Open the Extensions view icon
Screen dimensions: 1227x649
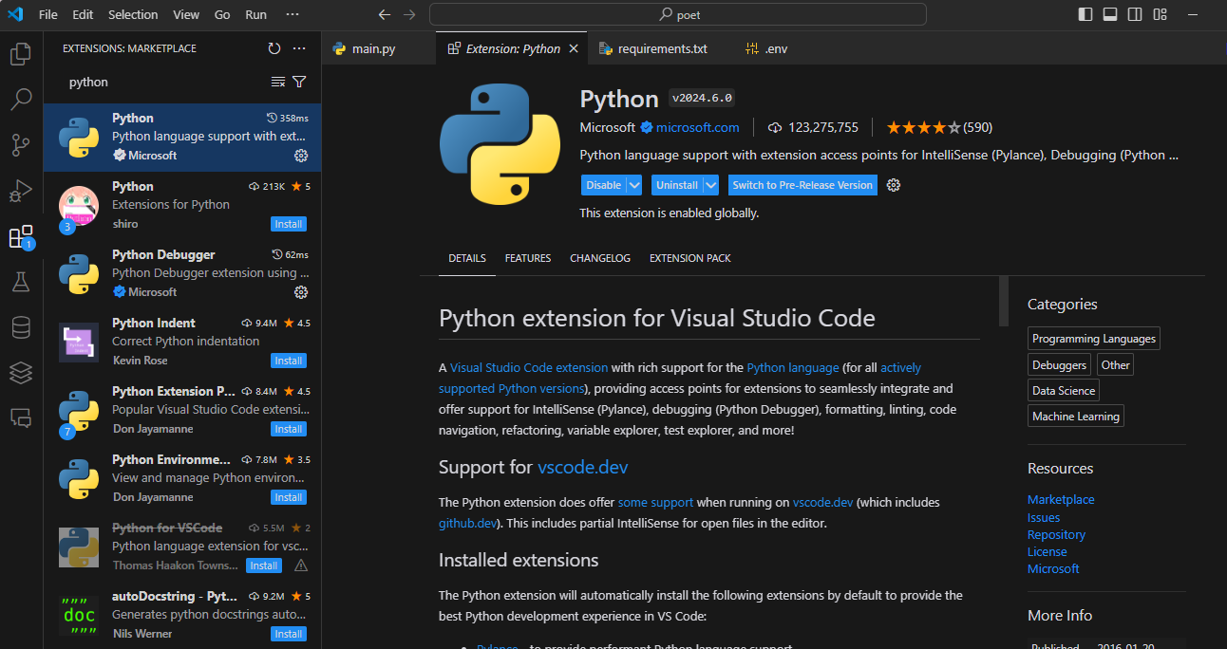(21, 236)
